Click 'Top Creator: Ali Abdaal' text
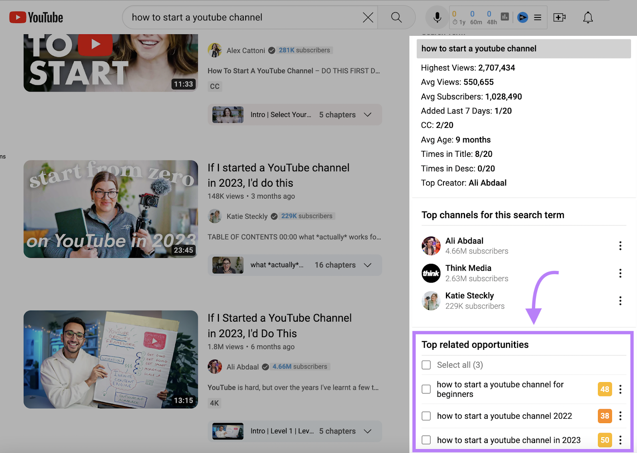Image resolution: width=637 pixels, height=453 pixels. click(x=464, y=183)
